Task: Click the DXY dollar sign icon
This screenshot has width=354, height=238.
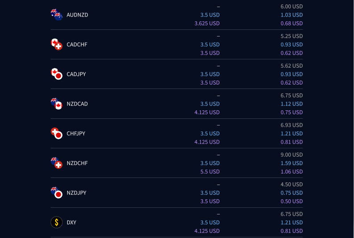Action: pos(57,222)
